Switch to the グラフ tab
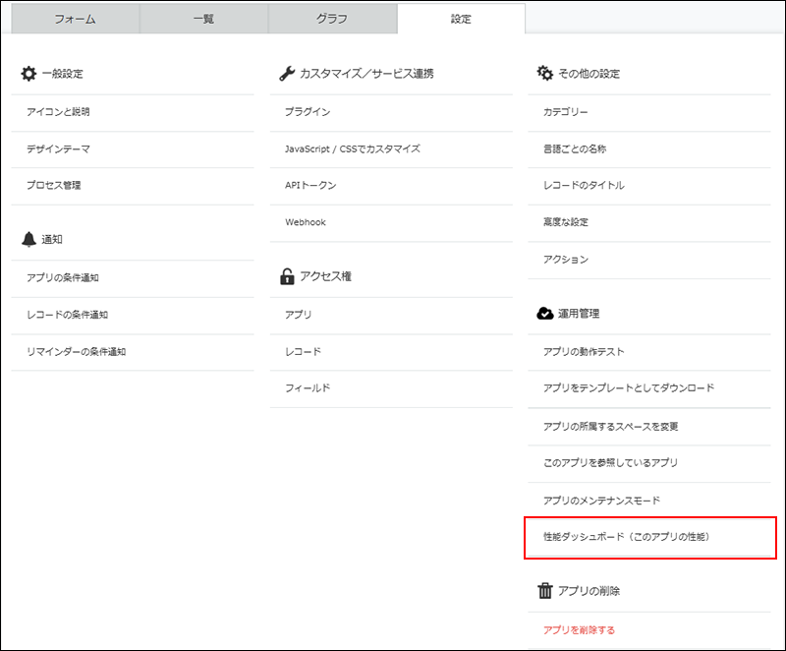This screenshot has width=786, height=651. click(x=333, y=17)
